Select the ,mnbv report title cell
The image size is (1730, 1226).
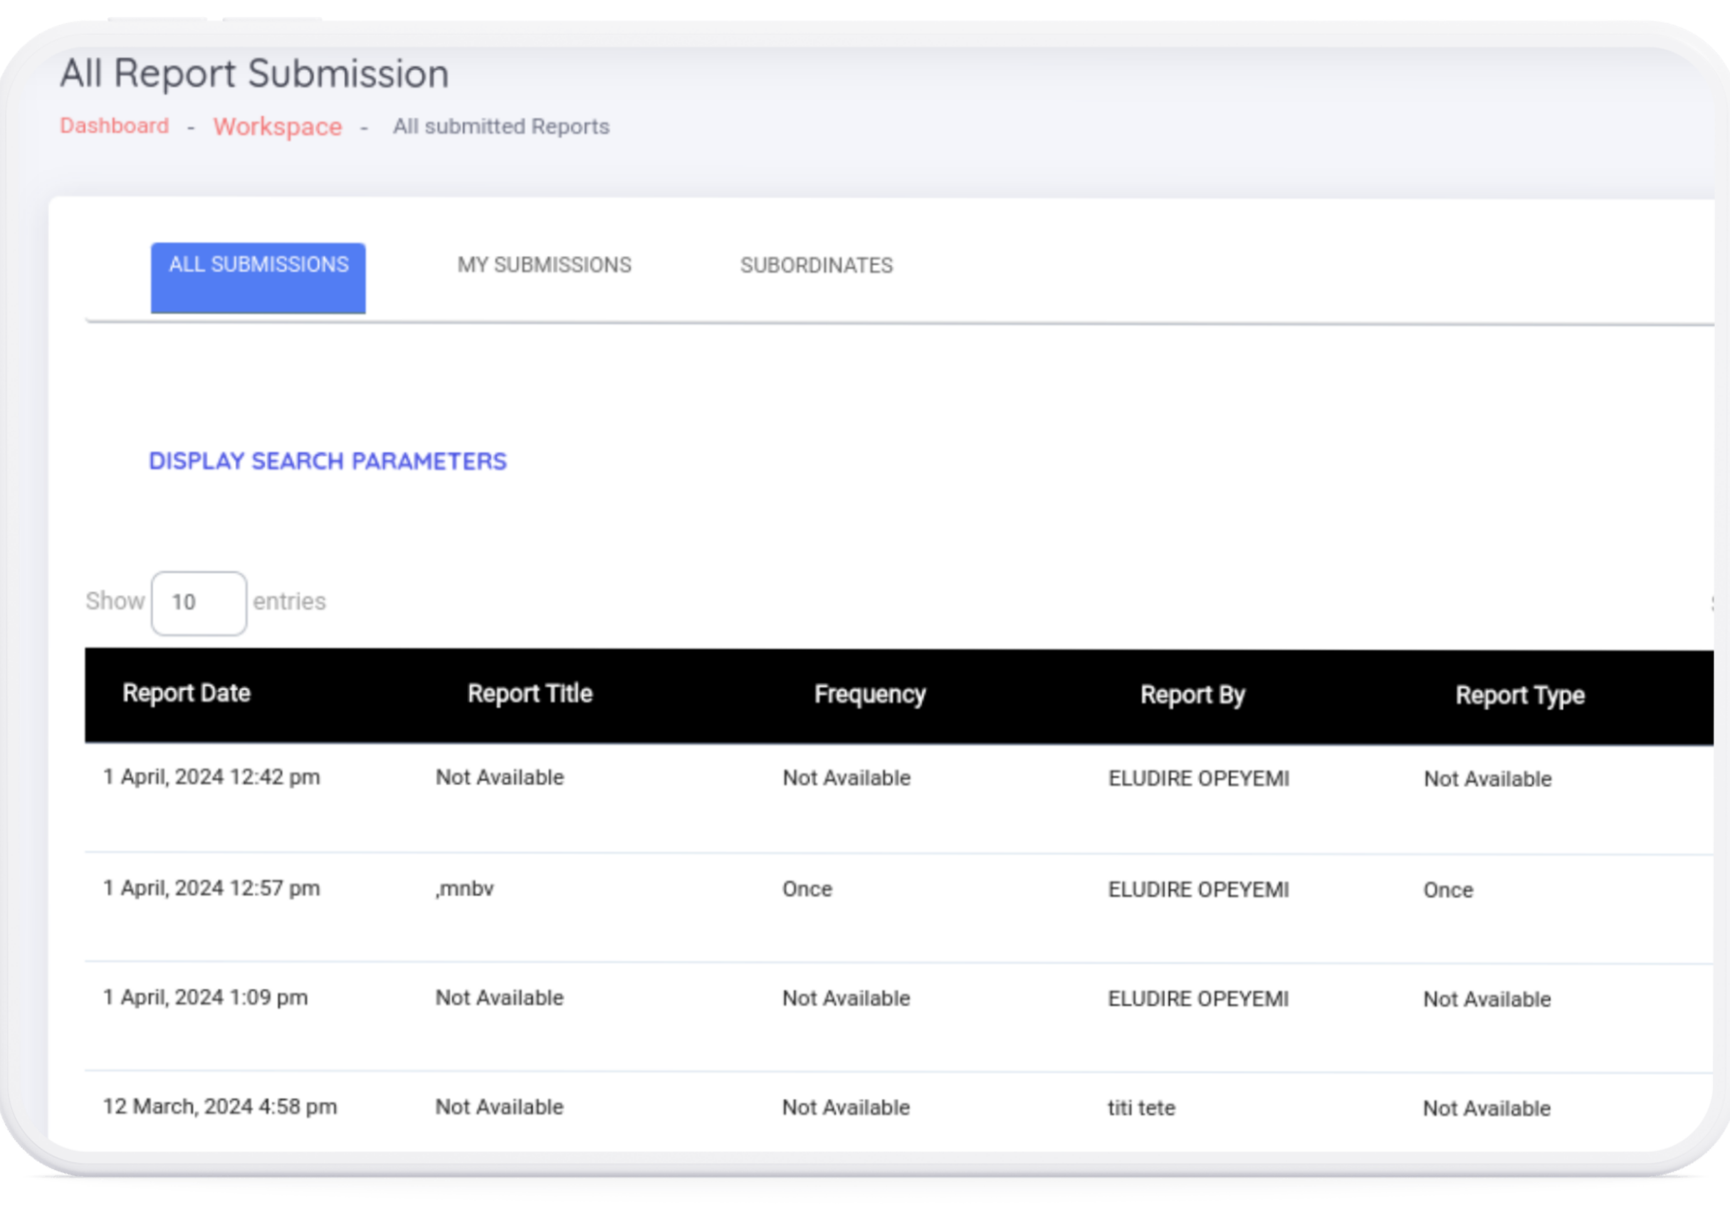coord(464,889)
